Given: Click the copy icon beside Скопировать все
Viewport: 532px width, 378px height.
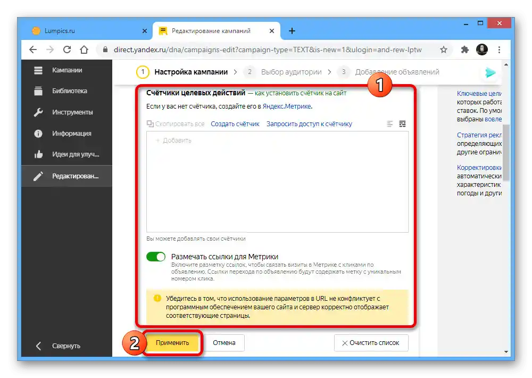Looking at the screenshot, I should [150, 124].
